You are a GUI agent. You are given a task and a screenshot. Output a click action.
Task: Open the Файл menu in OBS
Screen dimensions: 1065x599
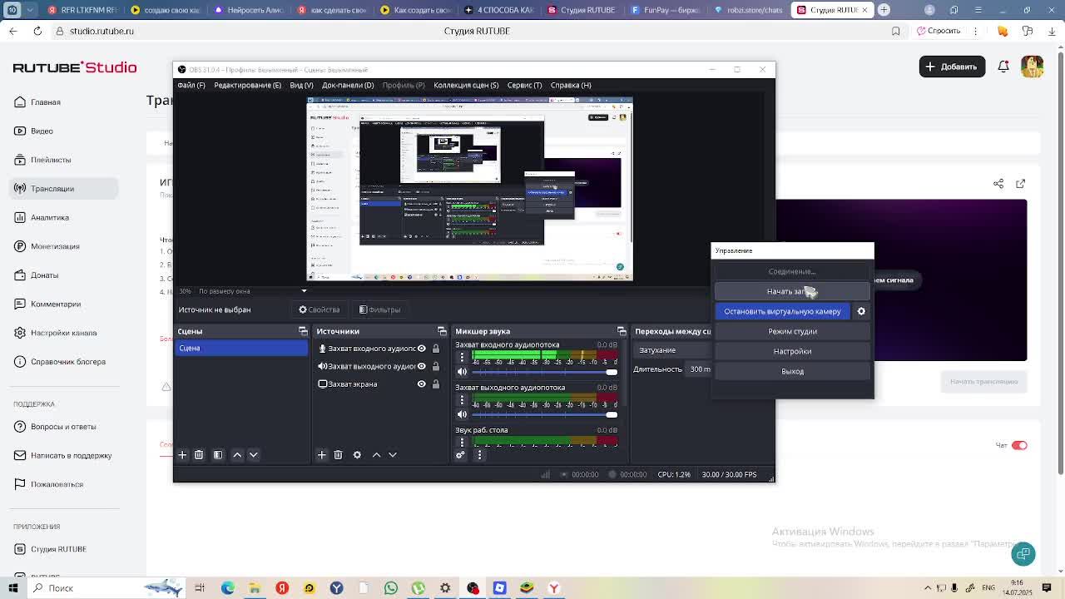(x=191, y=85)
